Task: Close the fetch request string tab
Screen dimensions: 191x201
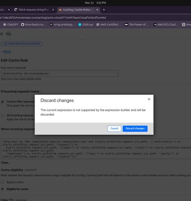Action: (53, 10)
